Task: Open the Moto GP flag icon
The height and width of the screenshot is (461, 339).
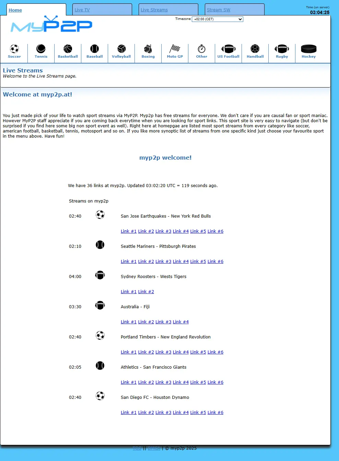Action: pos(175,49)
